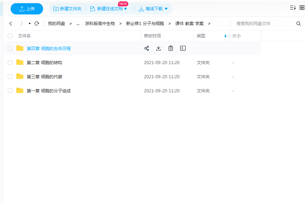This screenshot has height=204, width=305.
Task: Go to 浙科版高中生物 breadcrumb
Action: [100, 24]
